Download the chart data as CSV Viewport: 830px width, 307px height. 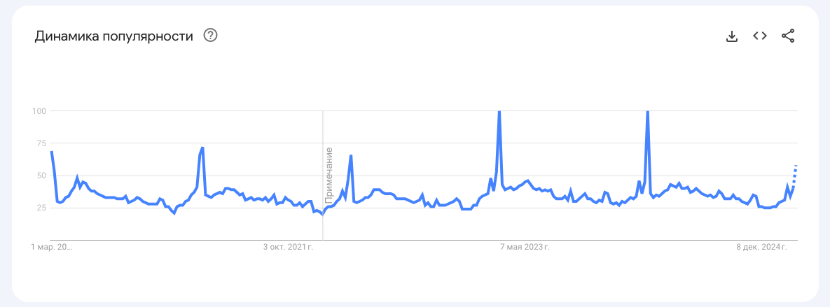tap(732, 36)
